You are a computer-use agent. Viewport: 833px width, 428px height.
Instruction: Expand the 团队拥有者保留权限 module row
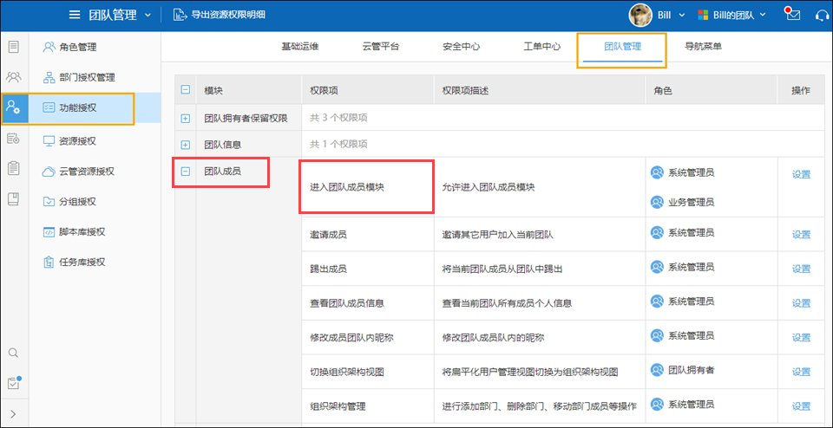[185, 118]
